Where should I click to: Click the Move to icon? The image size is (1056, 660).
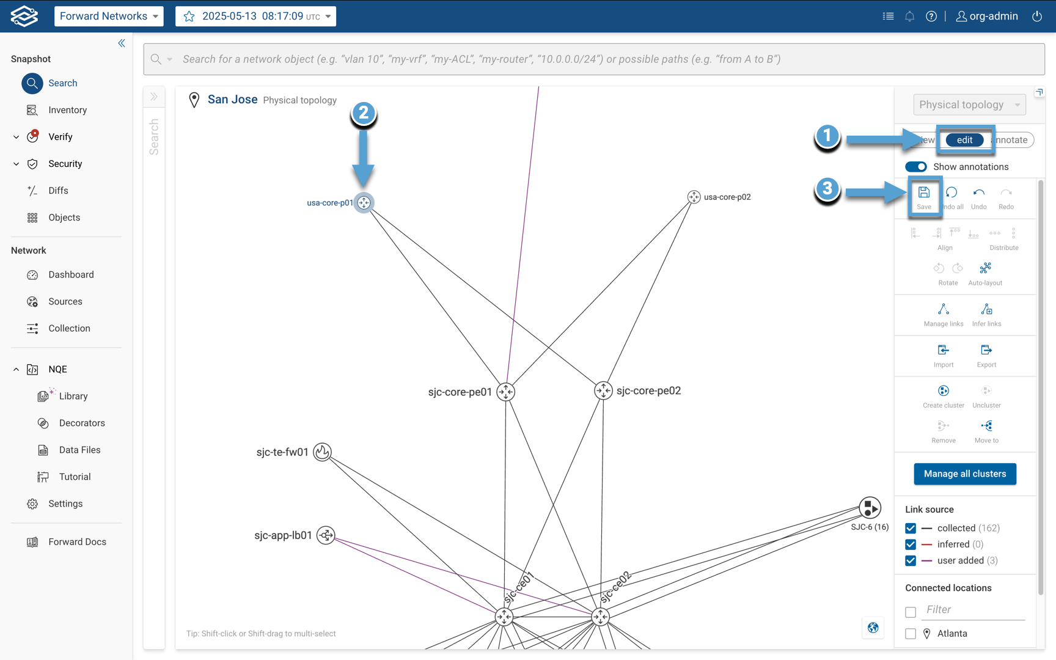click(986, 427)
